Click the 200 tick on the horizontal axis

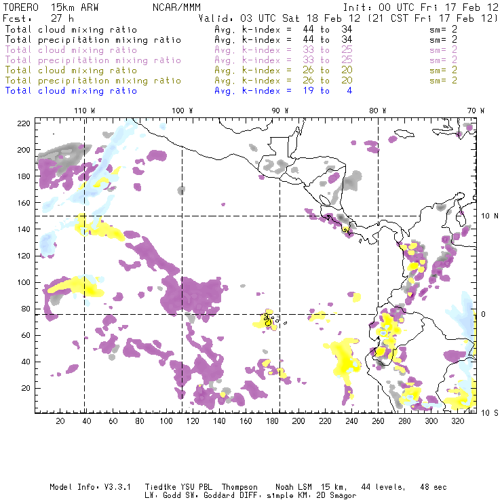(x=299, y=421)
